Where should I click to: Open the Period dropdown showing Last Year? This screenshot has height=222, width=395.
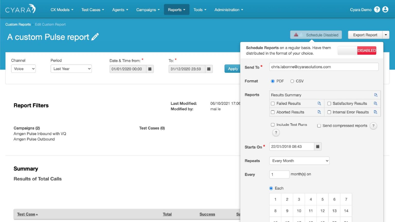[x=71, y=69]
